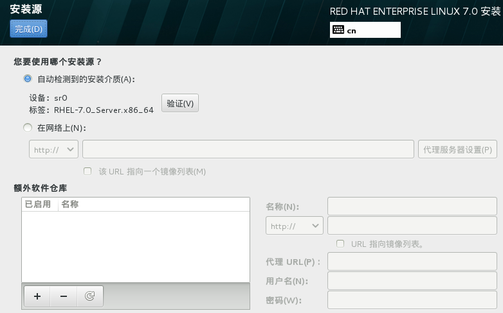Toggle URL 指向镜像列表 checkbox
The height and width of the screenshot is (313, 503).
tap(340, 244)
